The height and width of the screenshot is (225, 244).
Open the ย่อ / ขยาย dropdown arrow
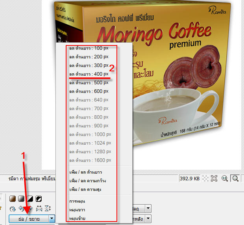pyautogui.click(x=52, y=219)
